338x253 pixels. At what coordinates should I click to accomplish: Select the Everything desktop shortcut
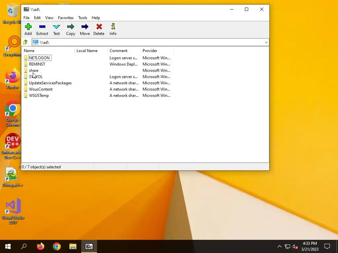tap(12, 46)
